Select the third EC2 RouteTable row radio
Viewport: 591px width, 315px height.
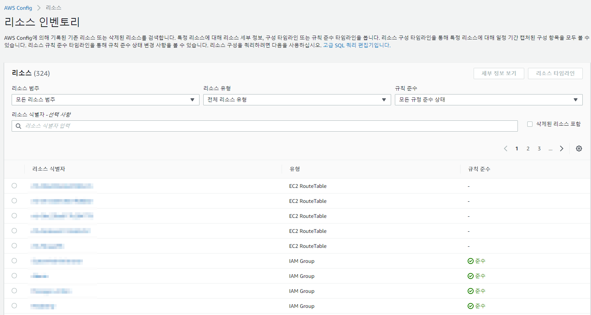(14, 216)
